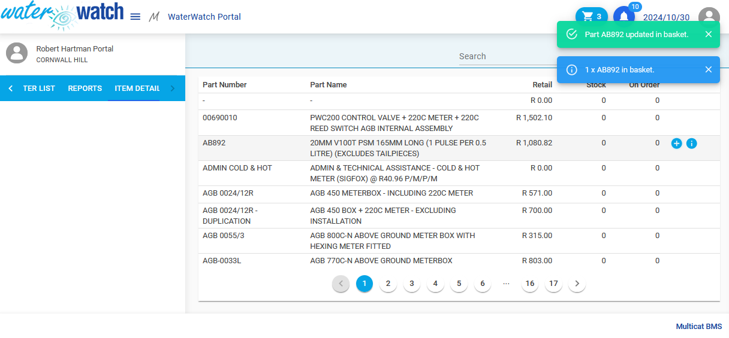Add part AB892 to basket with plus icon
This screenshot has width=729, height=338.
676,144
